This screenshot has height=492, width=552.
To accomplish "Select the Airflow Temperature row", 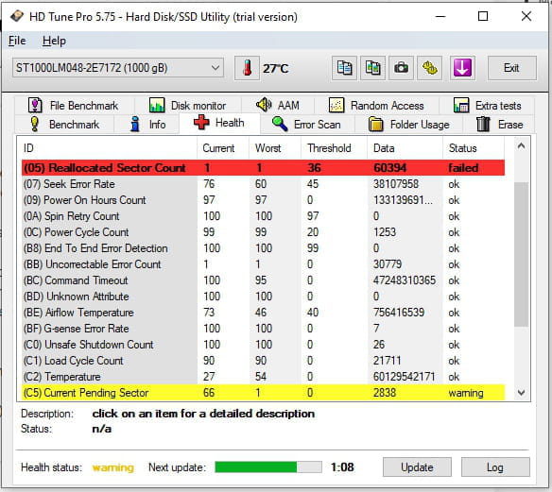I will [x=263, y=313].
